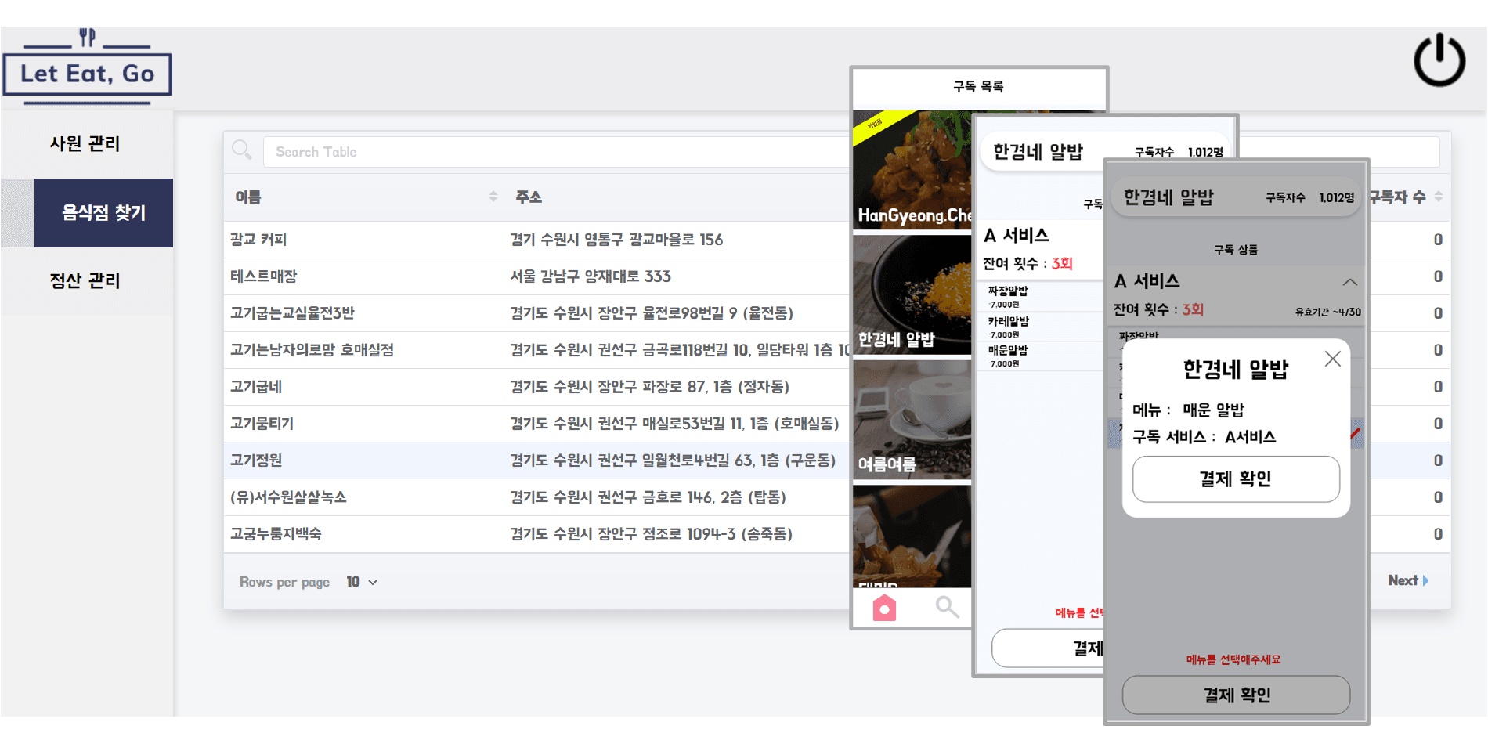Collapse the A 서비스 section chevron
Viewport: 1488px width, 744px height.
1349,282
